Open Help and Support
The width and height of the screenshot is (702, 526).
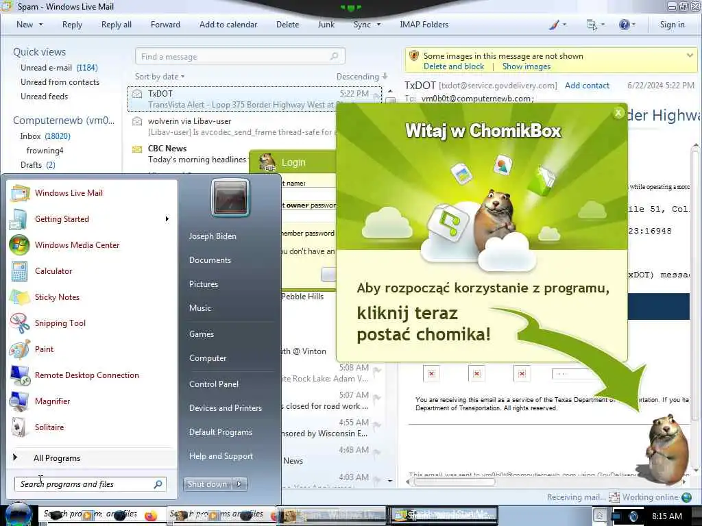221,456
